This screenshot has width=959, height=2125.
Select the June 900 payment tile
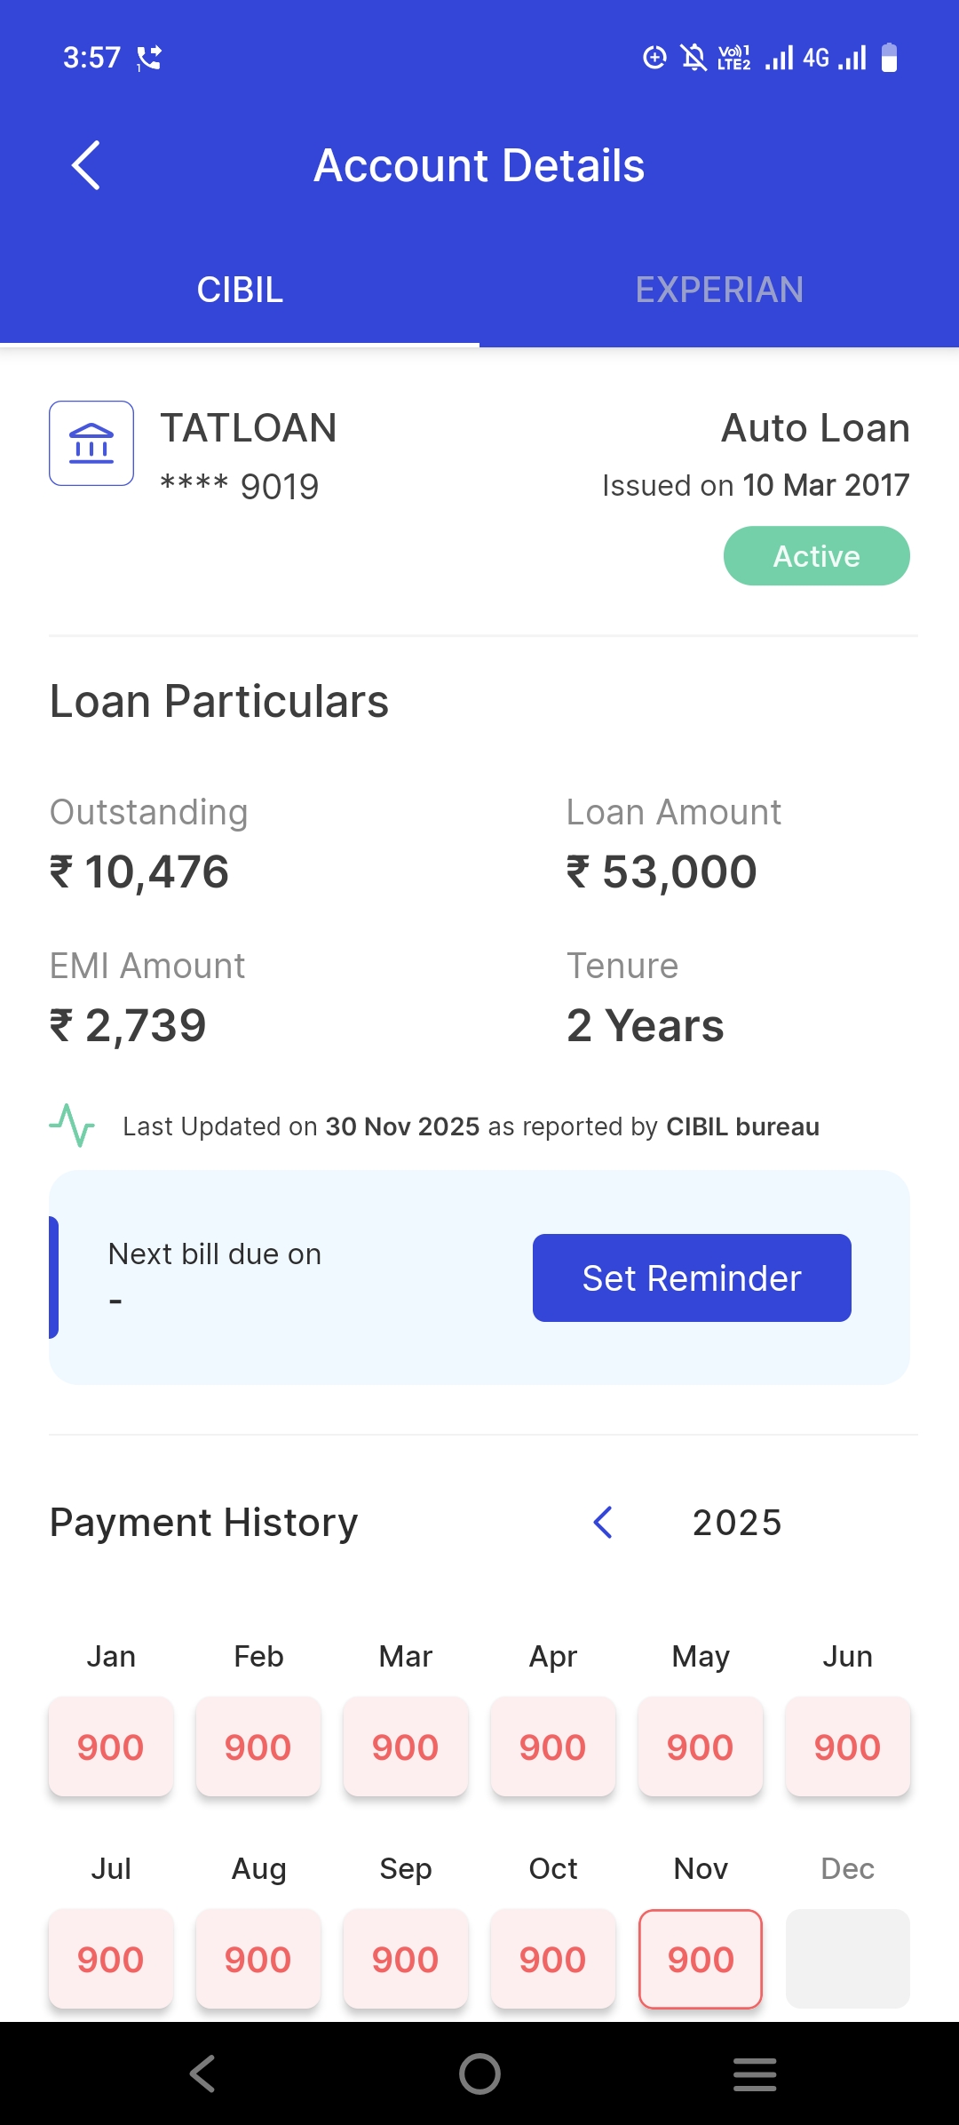coord(847,1747)
